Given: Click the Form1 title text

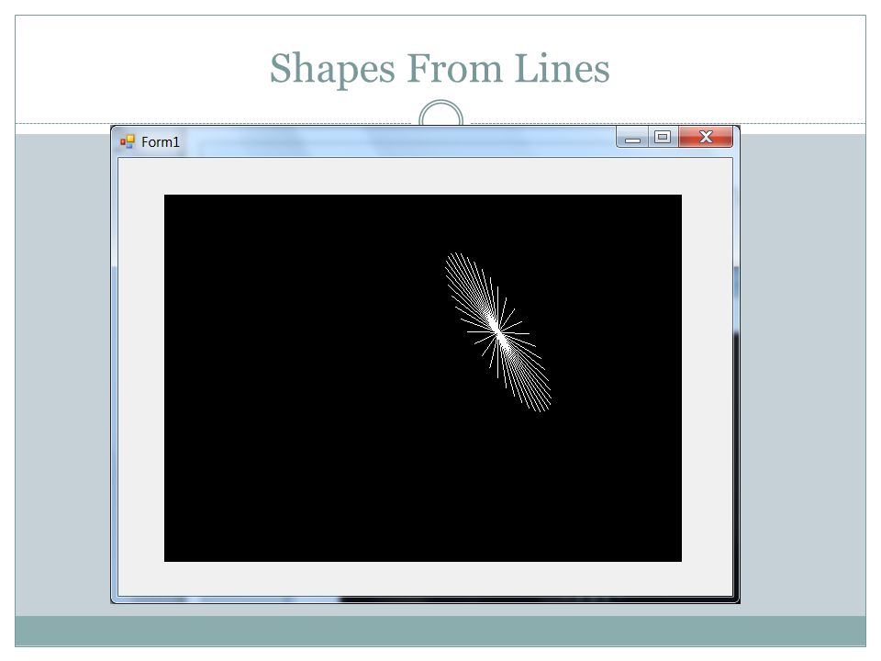Looking at the screenshot, I should pyautogui.click(x=160, y=142).
